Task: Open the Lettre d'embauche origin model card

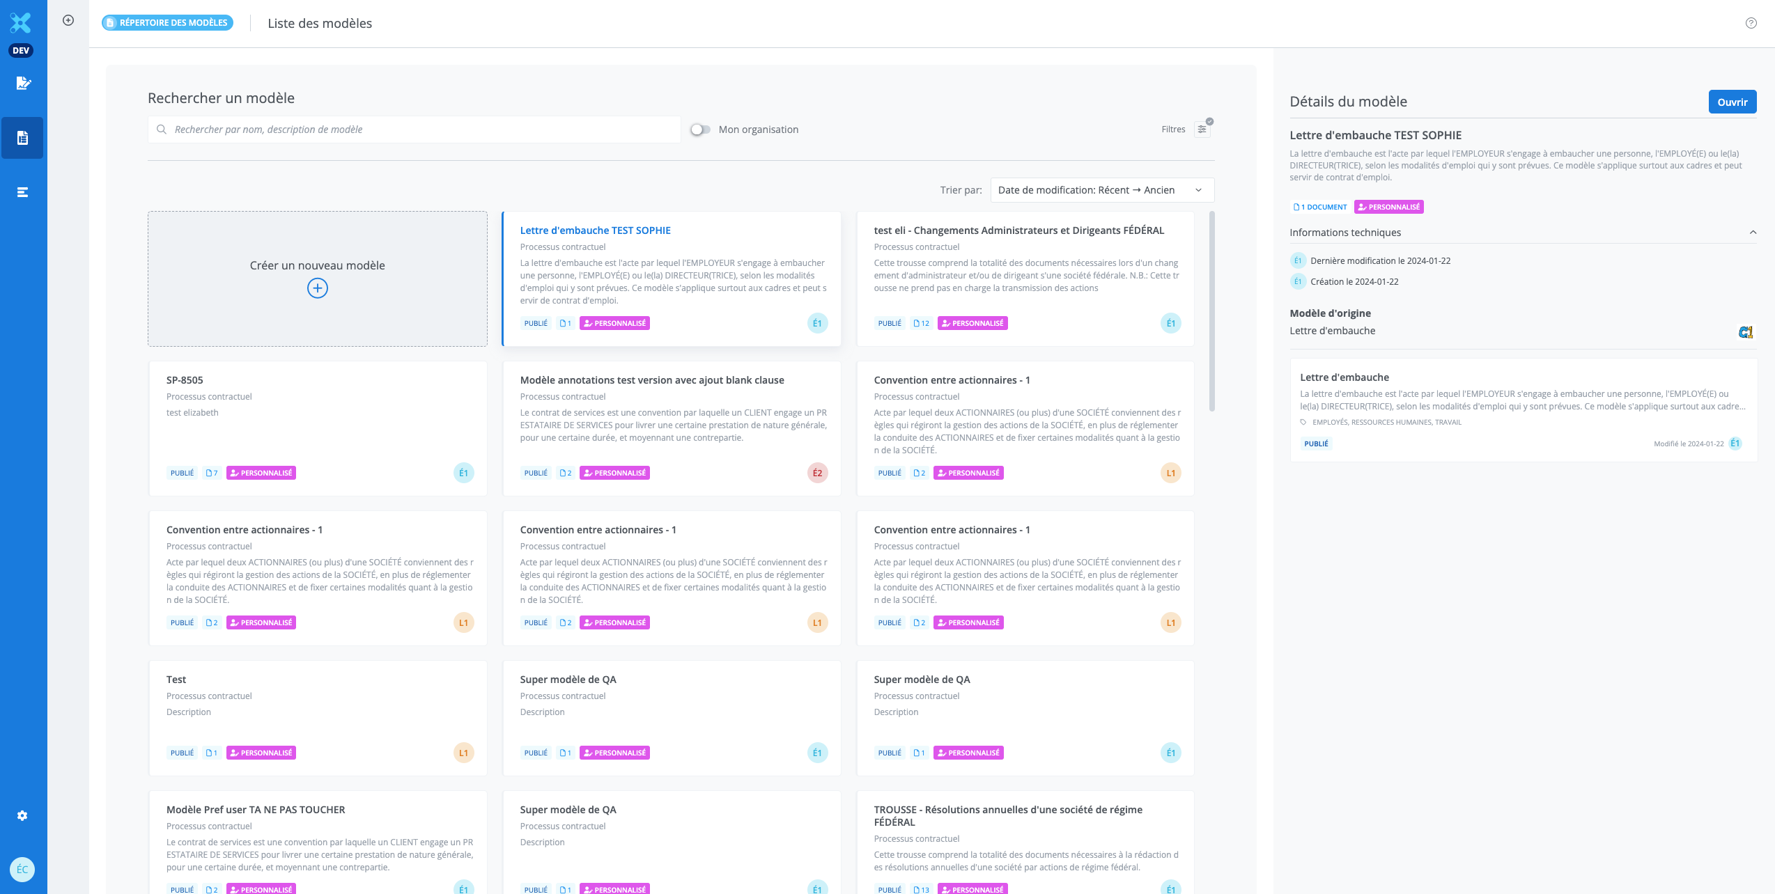Action: [x=1522, y=409]
